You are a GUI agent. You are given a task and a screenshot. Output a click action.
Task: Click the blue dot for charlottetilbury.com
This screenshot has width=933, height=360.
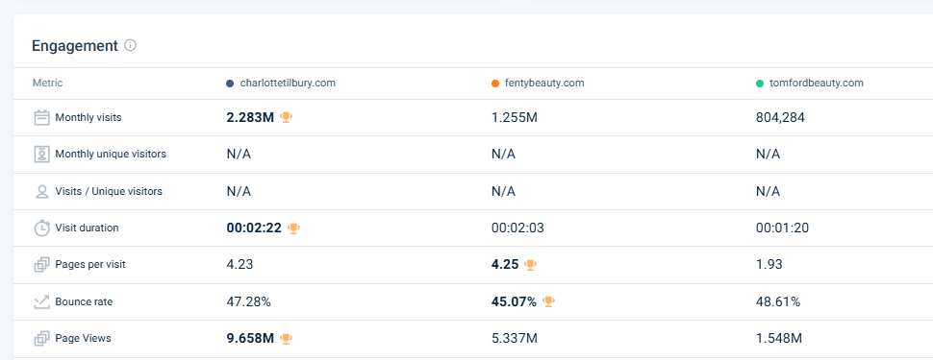coord(230,84)
